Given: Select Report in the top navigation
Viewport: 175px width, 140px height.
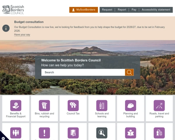Looking at the screenshot, I should [122, 10].
